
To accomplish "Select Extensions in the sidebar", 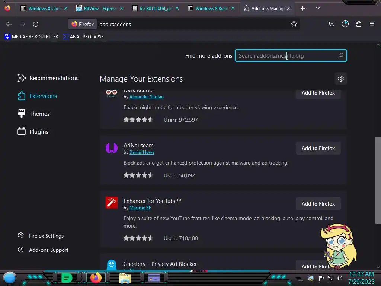I will (38, 96).
